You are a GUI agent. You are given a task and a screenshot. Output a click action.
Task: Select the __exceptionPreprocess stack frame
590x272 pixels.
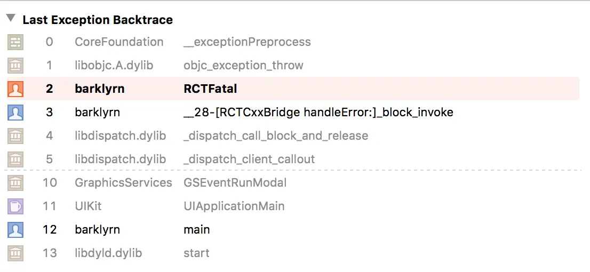pyautogui.click(x=246, y=42)
